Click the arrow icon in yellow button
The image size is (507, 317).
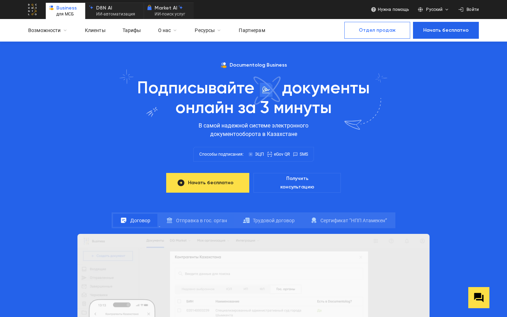click(x=181, y=183)
